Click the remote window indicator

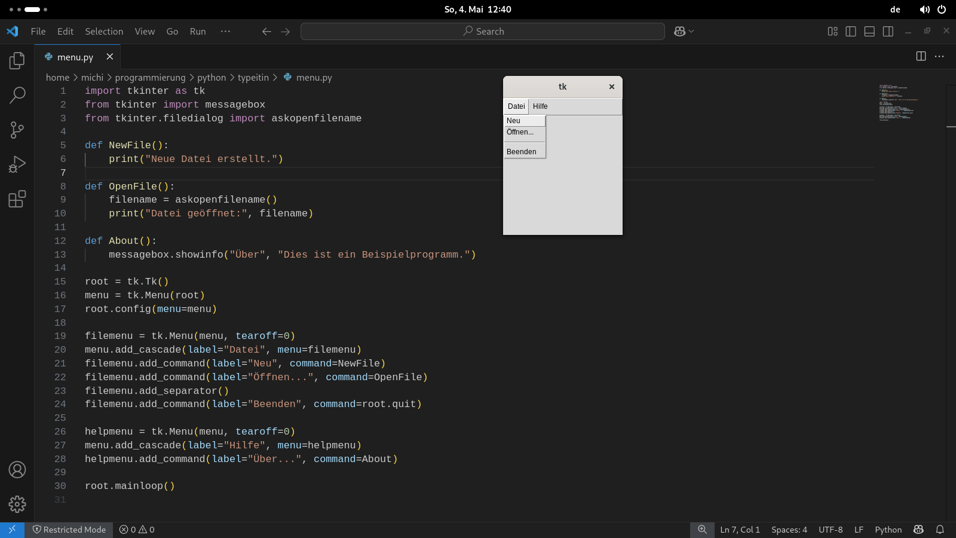[x=12, y=530]
